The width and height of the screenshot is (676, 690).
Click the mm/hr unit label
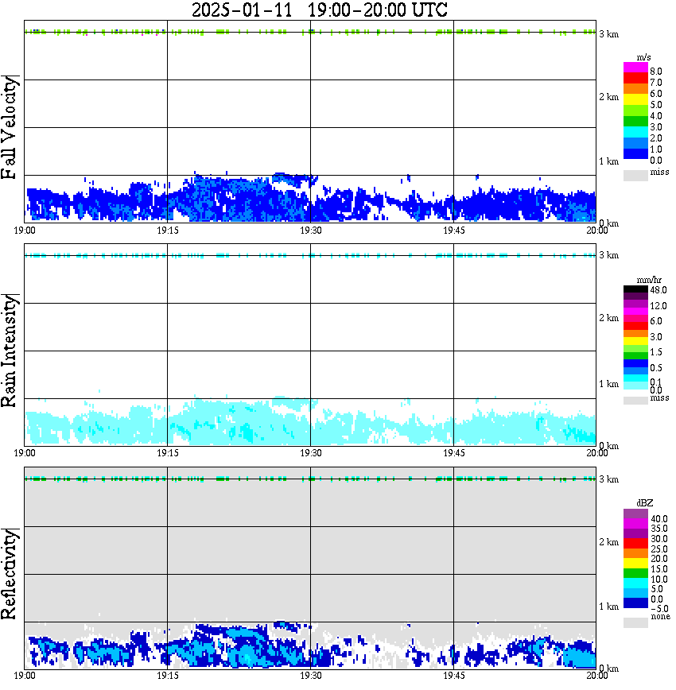pyautogui.click(x=649, y=280)
